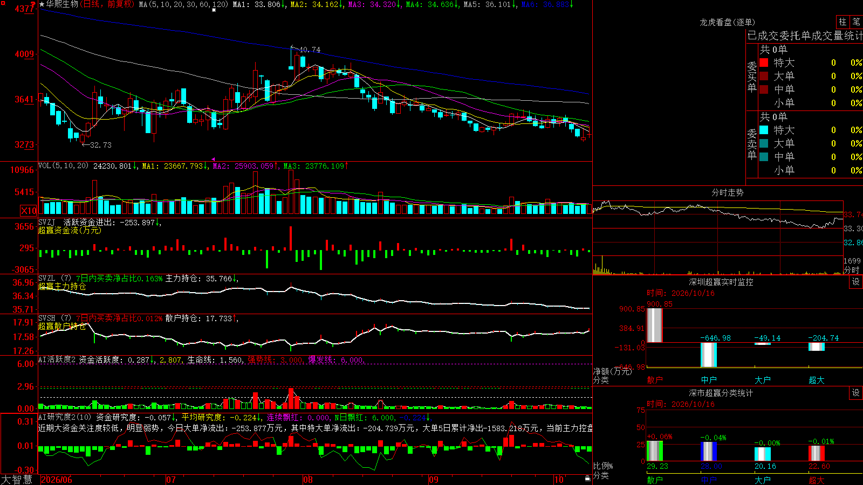
Task: Click the X10 volume scale indicator
Action: 29,211
